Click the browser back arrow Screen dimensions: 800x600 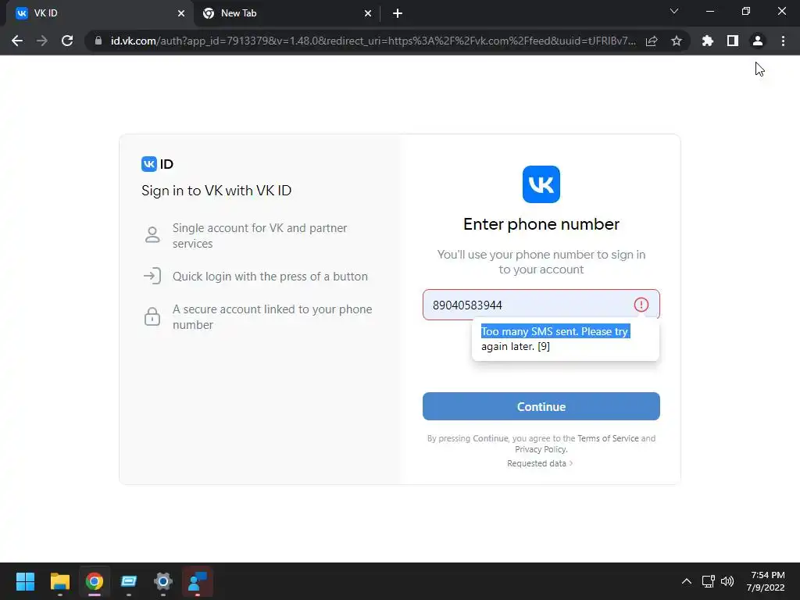(17, 41)
